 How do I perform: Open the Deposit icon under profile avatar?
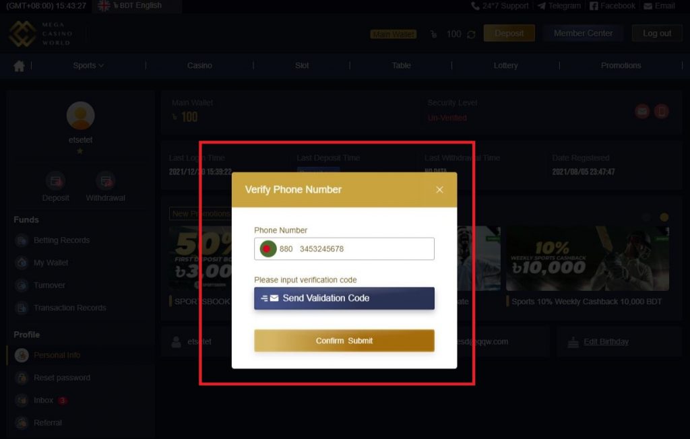[55, 181]
